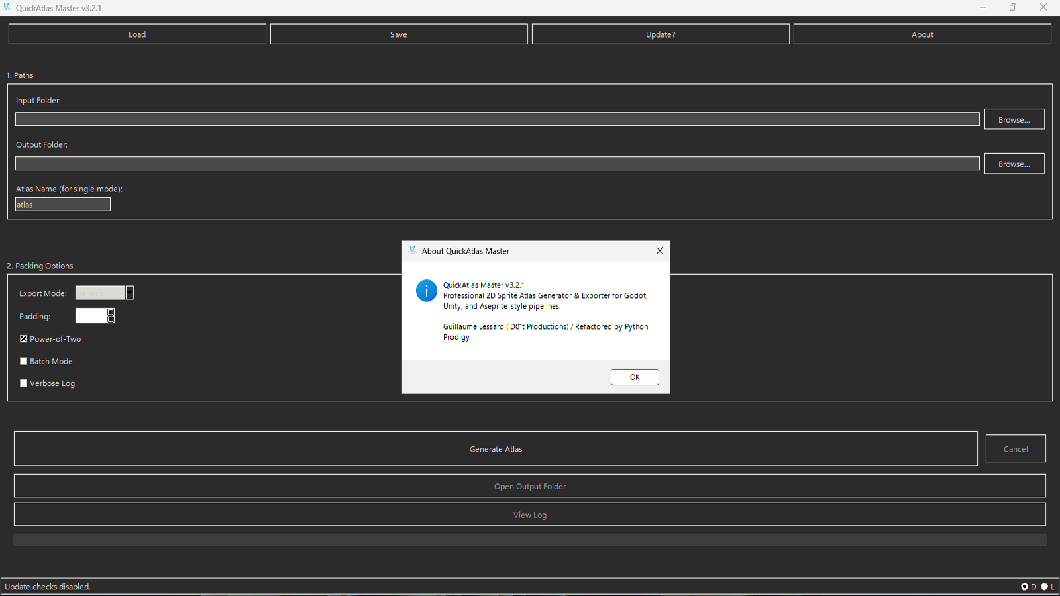Click the '1. Paths' section heading
Screen dimensions: 1060x596
(x=20, y=75)
